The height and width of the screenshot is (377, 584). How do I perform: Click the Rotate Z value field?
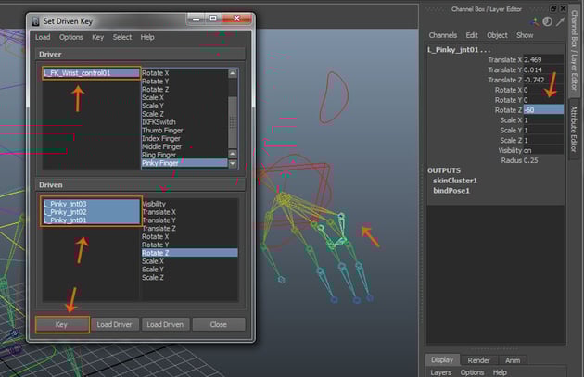[541, 109]
